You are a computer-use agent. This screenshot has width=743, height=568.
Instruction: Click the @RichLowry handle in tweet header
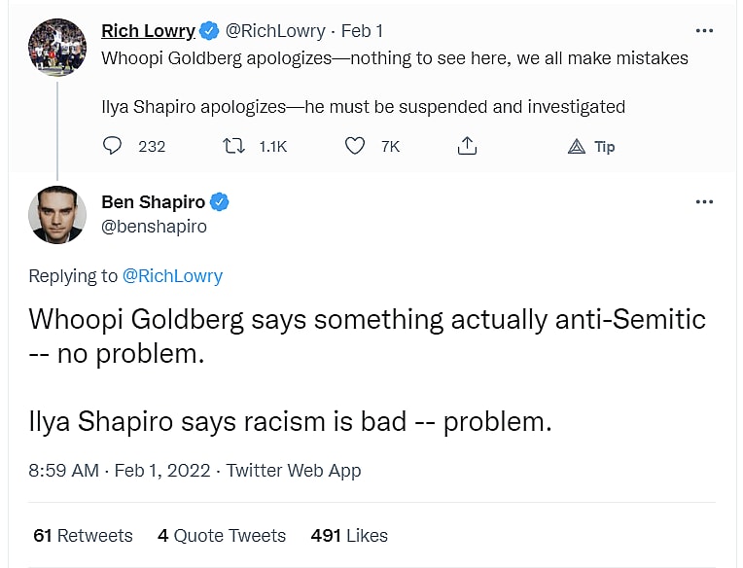277,31
